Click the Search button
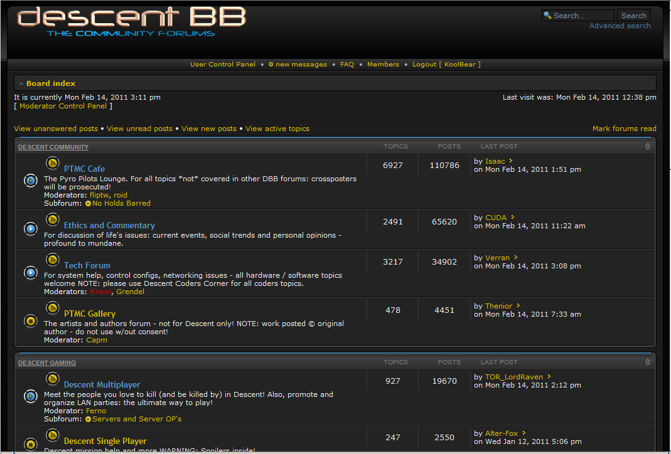 634,16
